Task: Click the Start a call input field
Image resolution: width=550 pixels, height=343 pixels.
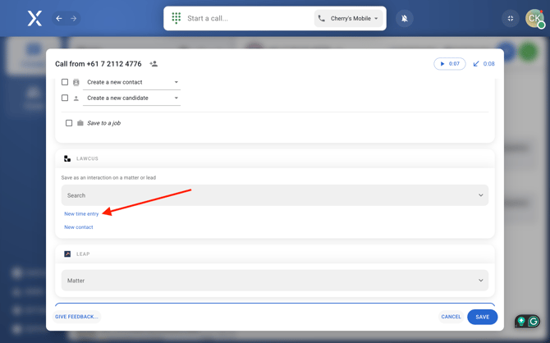Action: (246, 18)
